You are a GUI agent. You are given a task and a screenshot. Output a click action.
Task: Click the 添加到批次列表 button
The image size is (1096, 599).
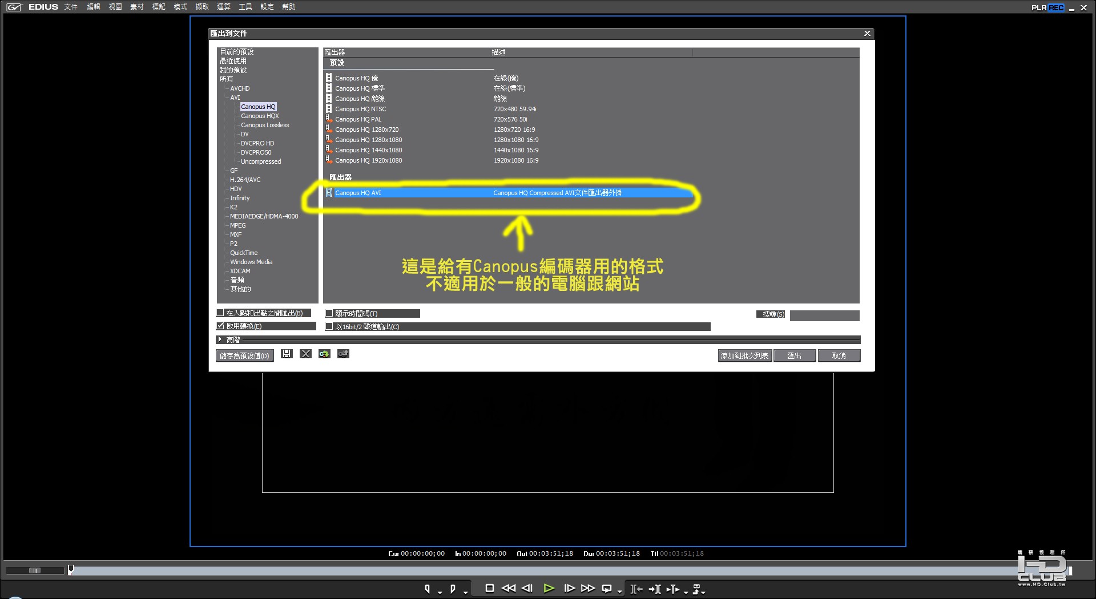click(744, 355)
